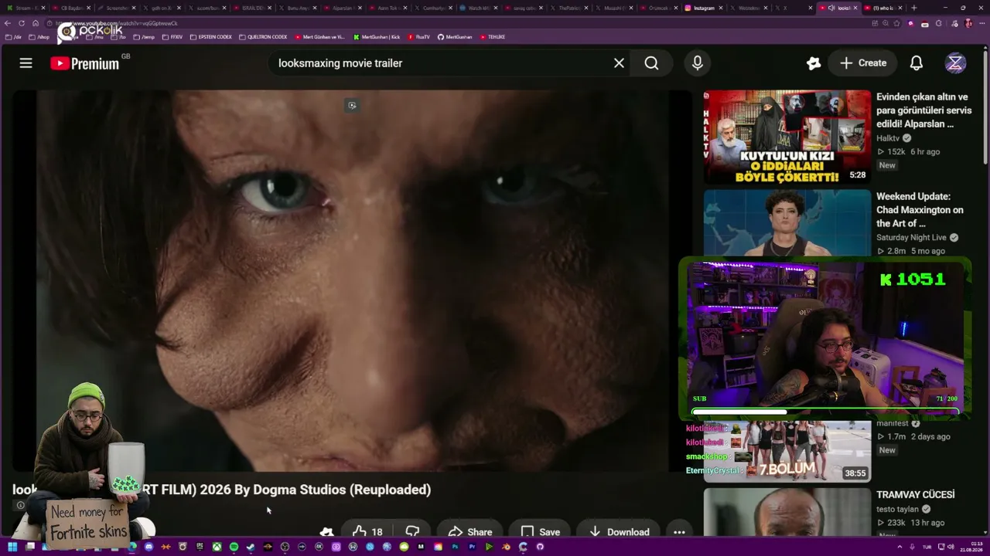Viewport: 990px width, 556px height.
Task: Run search with the magnifying glass button
Action: (x=652, y=63)
